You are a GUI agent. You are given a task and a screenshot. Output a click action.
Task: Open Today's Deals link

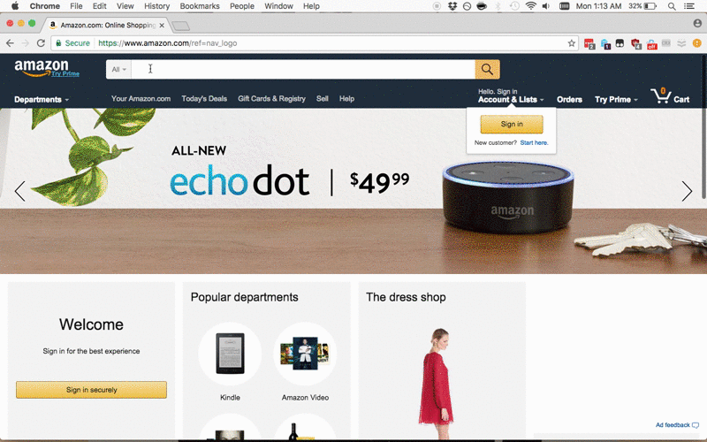click(204, 99)
